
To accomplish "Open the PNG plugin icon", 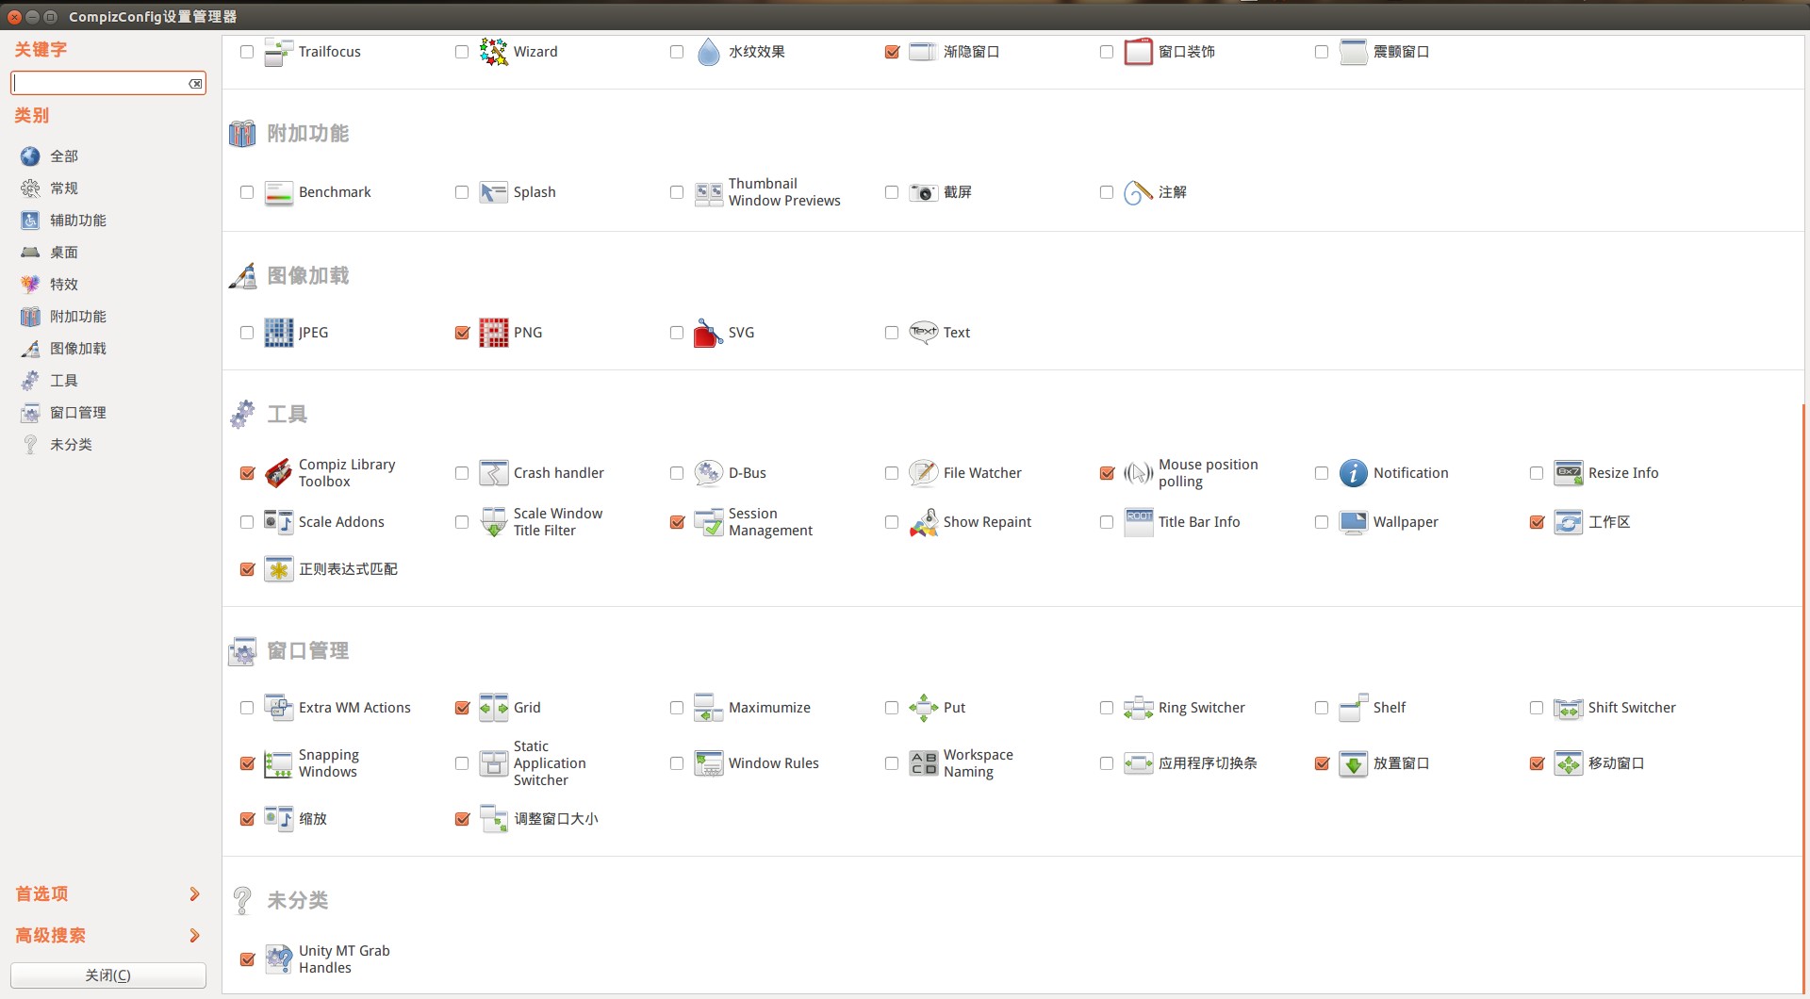I will coord(494,333).
